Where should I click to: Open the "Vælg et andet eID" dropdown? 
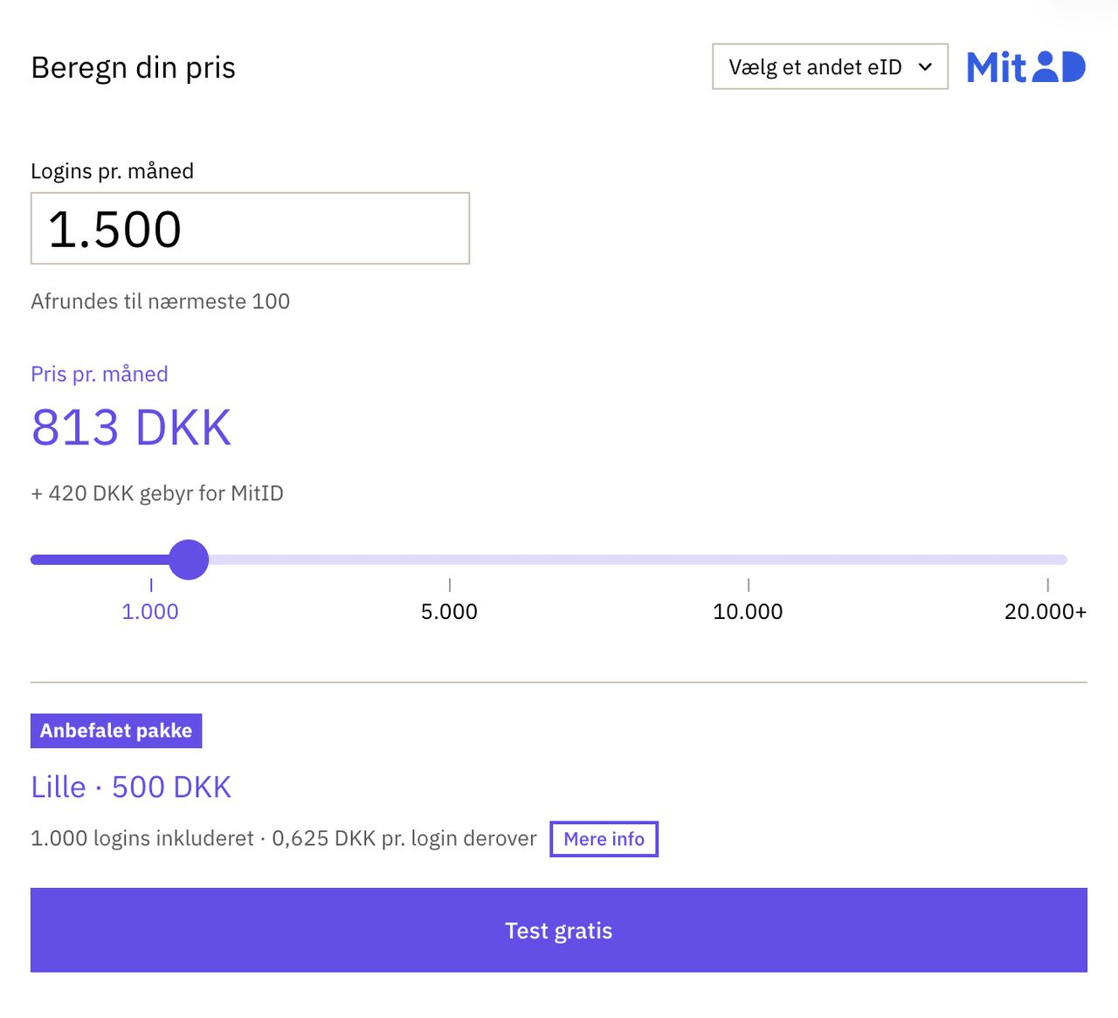coord(830,66)
